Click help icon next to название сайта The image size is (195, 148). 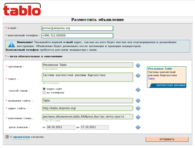click(x=138, y=101)
